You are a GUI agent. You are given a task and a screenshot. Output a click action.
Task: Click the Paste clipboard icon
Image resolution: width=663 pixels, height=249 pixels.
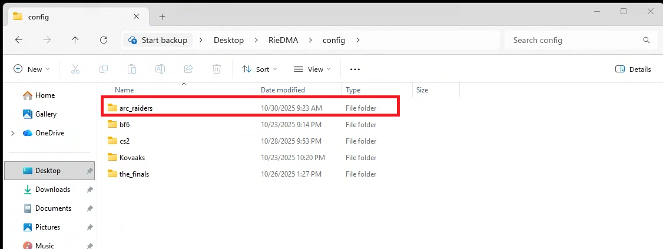[132, 69]
